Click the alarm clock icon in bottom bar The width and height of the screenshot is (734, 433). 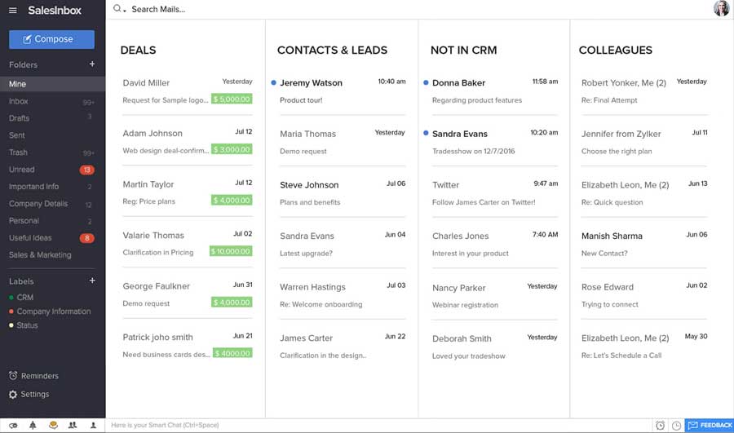click(x=660, y=426)
